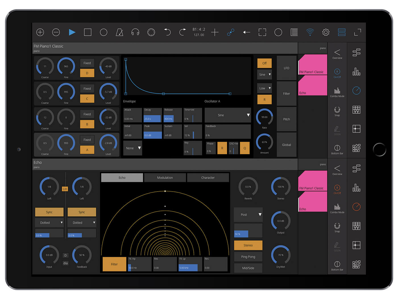398x298 pixels.
Task: Tap the undo arrow icon
Action: click(x=167, y=32)
